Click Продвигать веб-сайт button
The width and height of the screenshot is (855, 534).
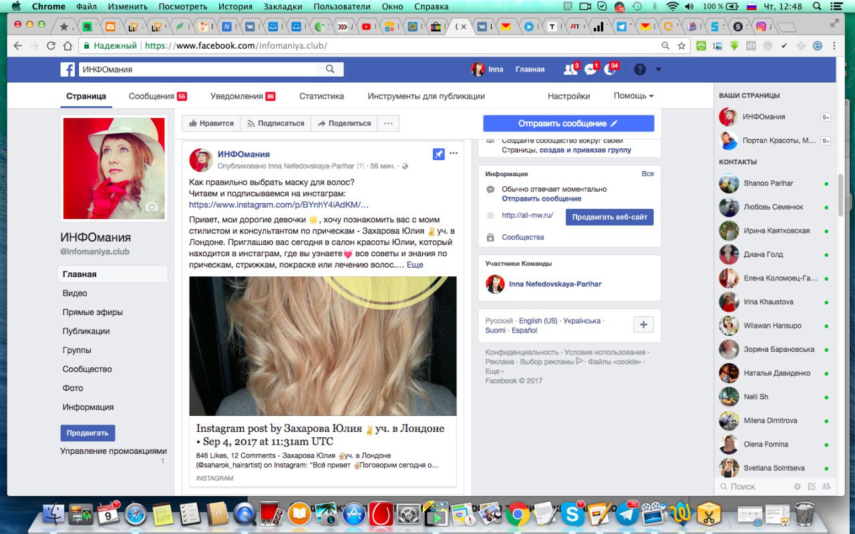coord(610,217)
